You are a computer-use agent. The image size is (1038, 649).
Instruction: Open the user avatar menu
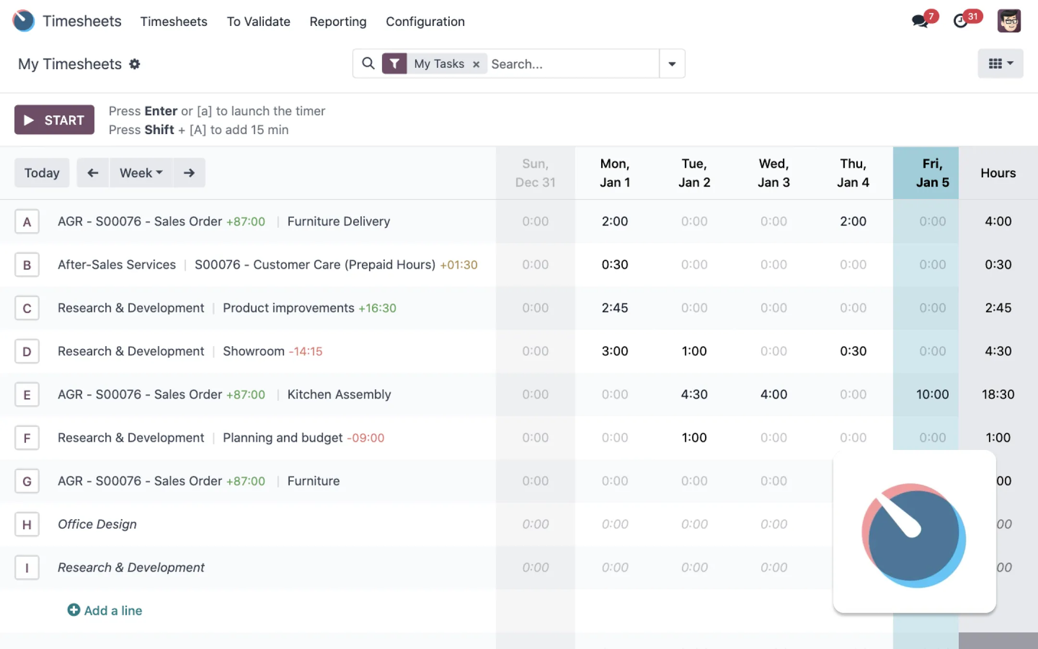[1009, 21]
